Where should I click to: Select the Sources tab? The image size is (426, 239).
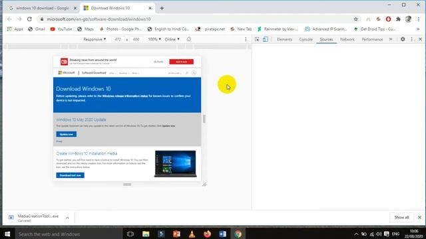[326, 39]
